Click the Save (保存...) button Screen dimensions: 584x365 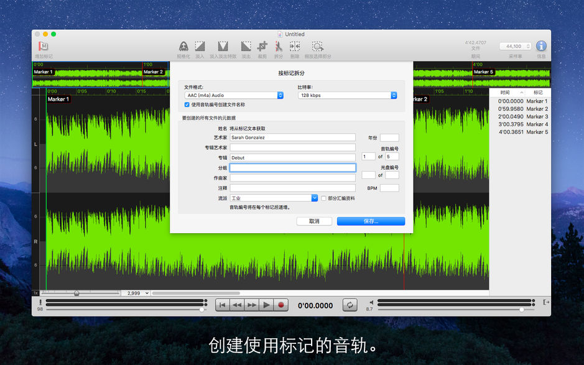click(x=370, y=221)
